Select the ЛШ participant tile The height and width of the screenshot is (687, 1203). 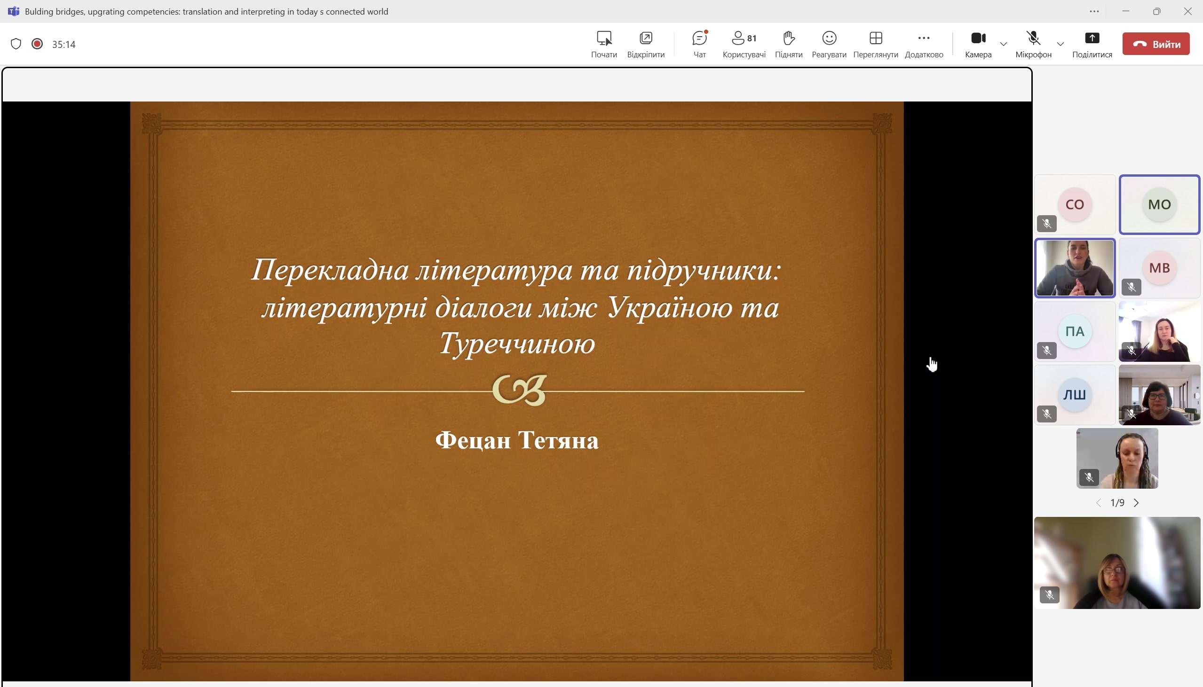(x=1075, y=394)
